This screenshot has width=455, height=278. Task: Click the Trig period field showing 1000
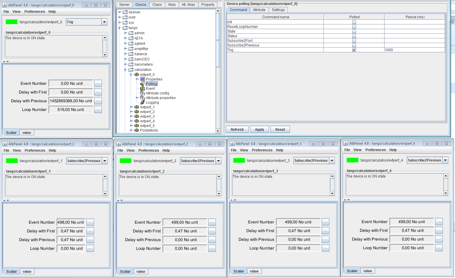pyautogui.click(x=415, y=50)
